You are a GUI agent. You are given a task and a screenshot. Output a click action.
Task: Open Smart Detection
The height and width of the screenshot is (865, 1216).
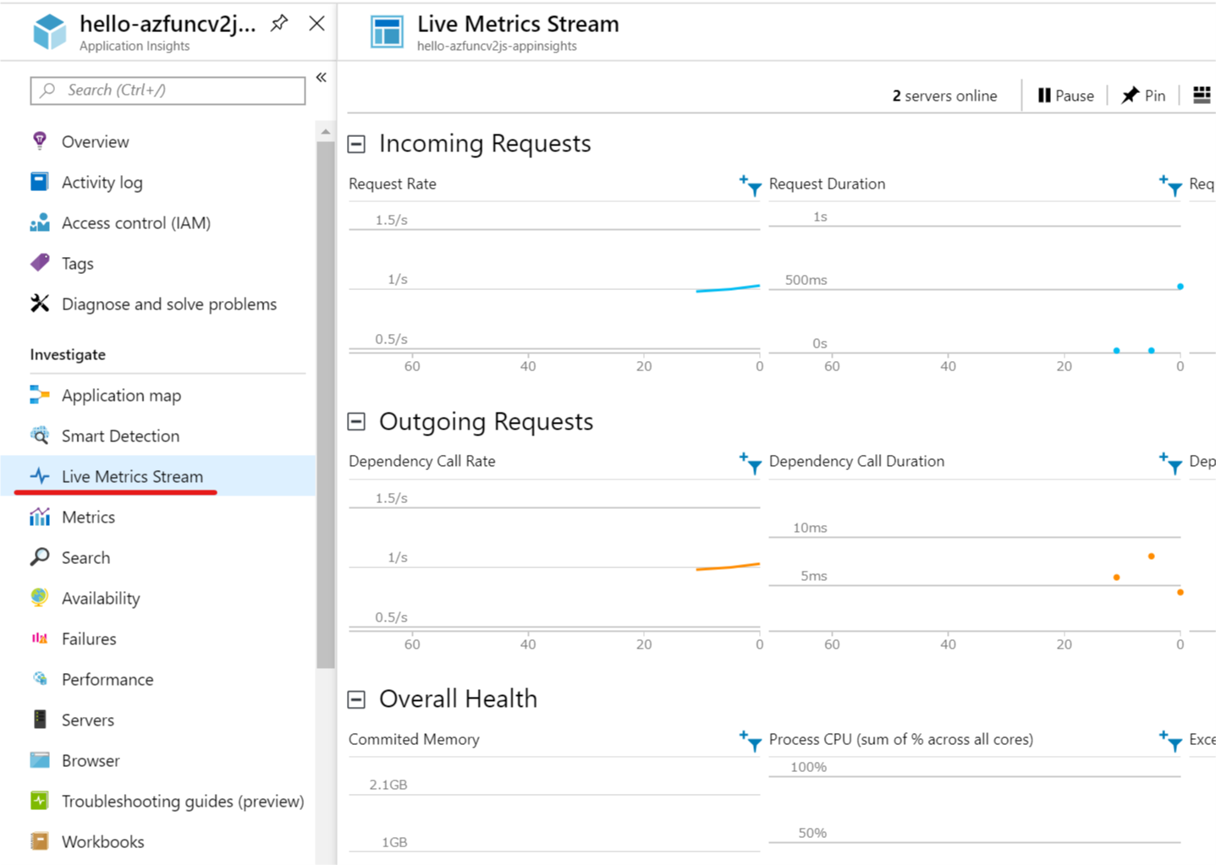coord(119,435)
